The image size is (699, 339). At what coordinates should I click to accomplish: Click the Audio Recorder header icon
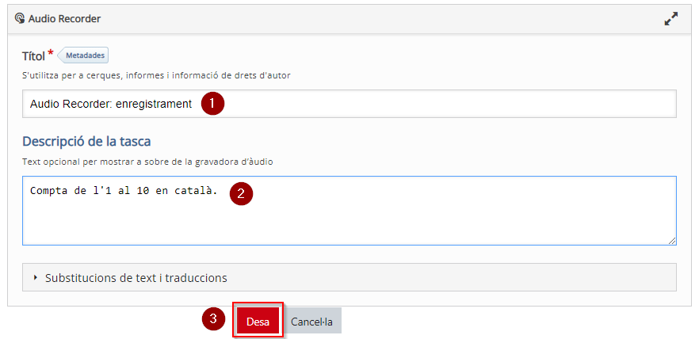click(x=20, y=19)
